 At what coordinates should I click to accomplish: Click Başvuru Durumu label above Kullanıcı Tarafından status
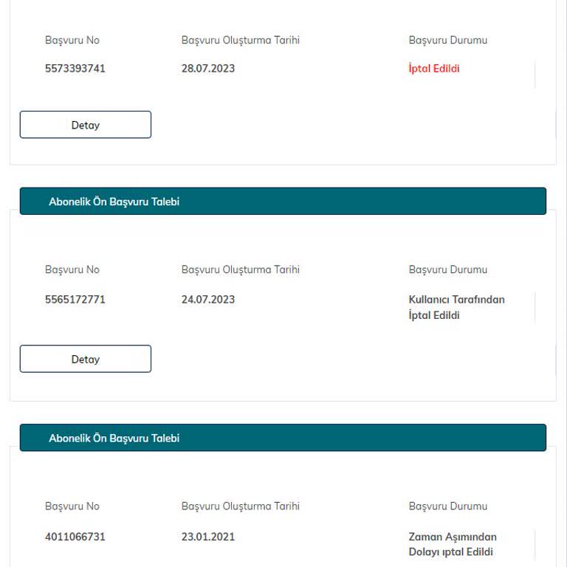tap(447, 269)
